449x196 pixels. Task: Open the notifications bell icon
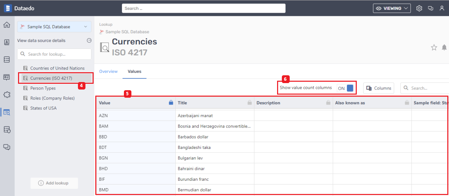coord(444,47)
